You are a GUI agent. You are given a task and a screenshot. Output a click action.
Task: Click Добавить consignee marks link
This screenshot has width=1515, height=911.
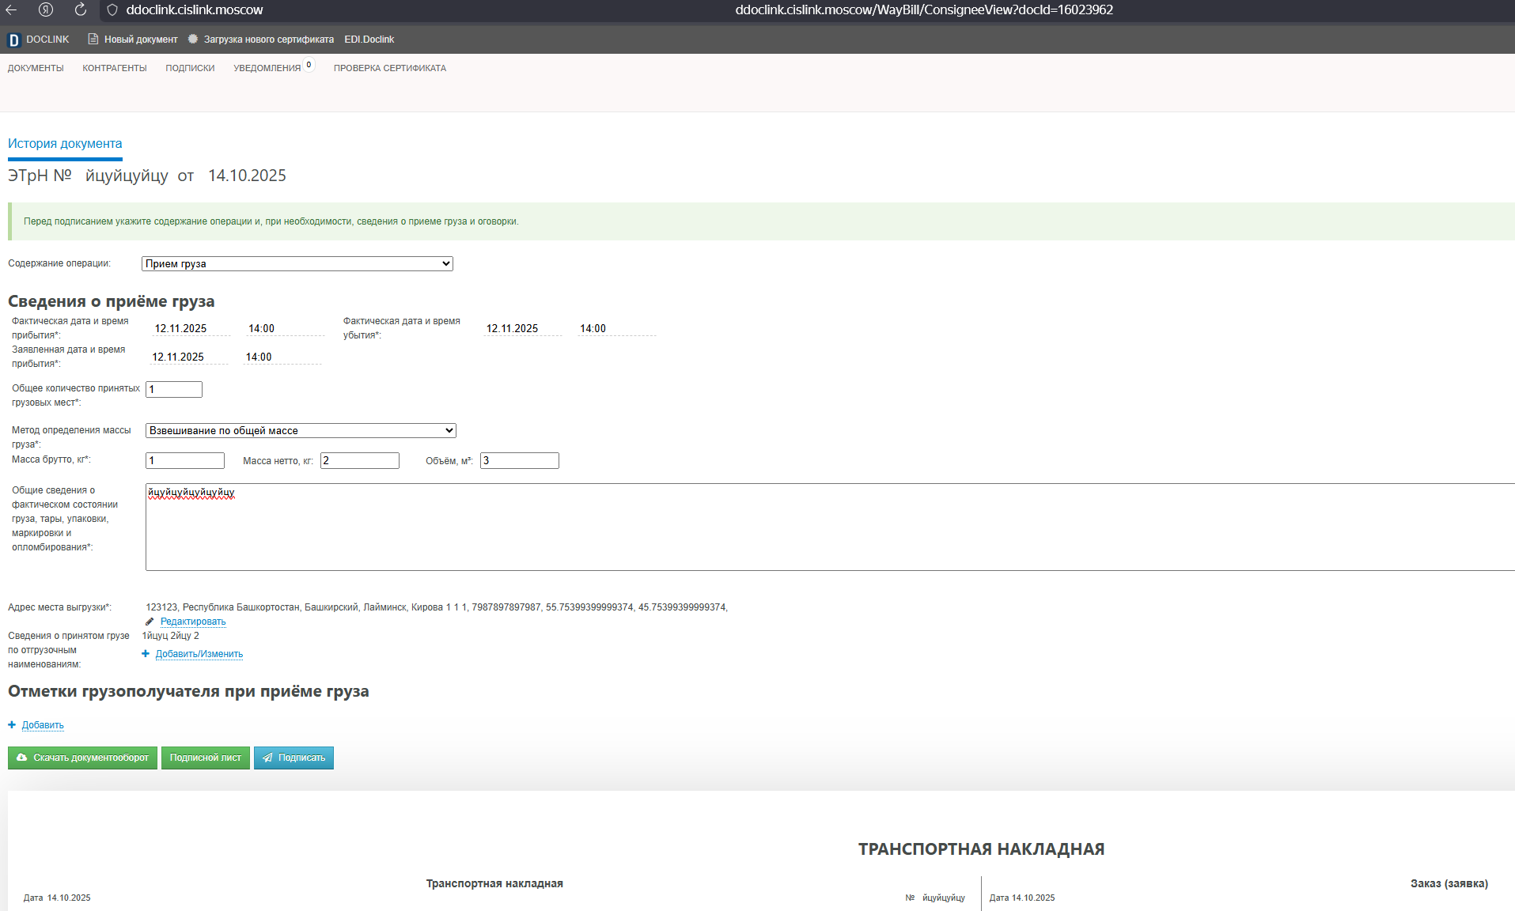point(43,725)
